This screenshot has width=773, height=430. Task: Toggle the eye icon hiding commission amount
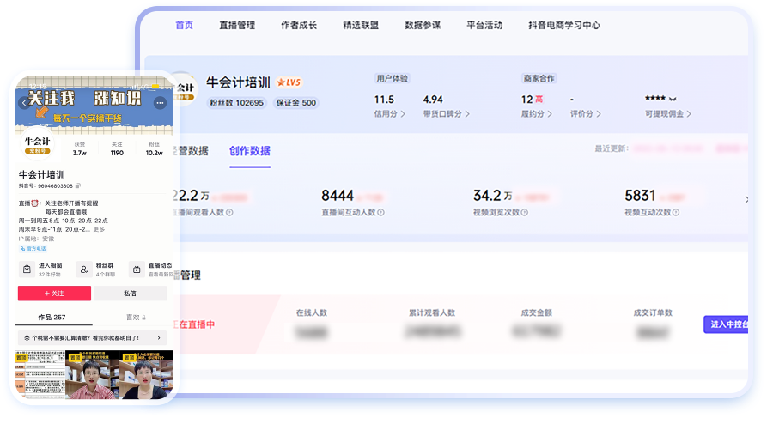673,99
